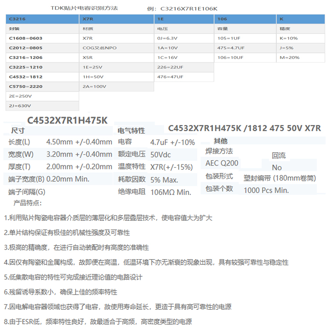Click the 475=4.7UF cell
The width and height of the screenshot is (330, 330).
[245, 48]
